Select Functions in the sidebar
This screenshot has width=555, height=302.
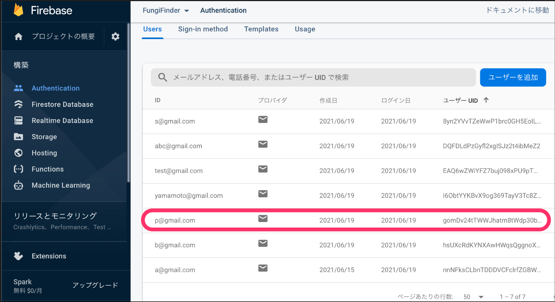[x=47, y=169]
